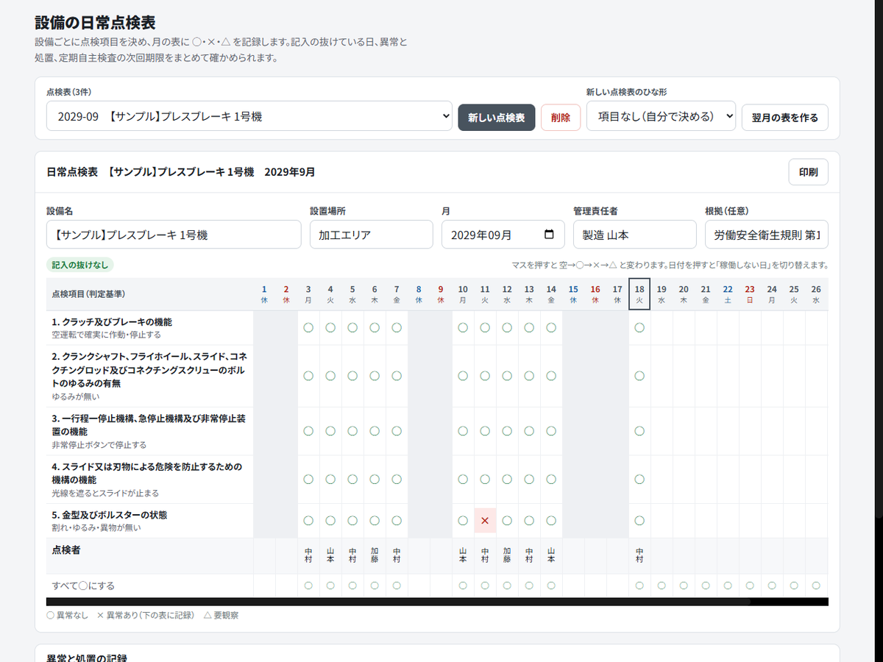
Task: Edit the 根拠 field showing 労働安全衛生規則
Action: [767, 235]
